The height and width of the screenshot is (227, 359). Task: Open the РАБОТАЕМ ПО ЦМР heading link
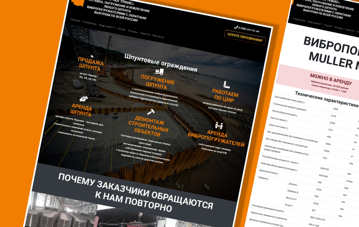point(225,96)
